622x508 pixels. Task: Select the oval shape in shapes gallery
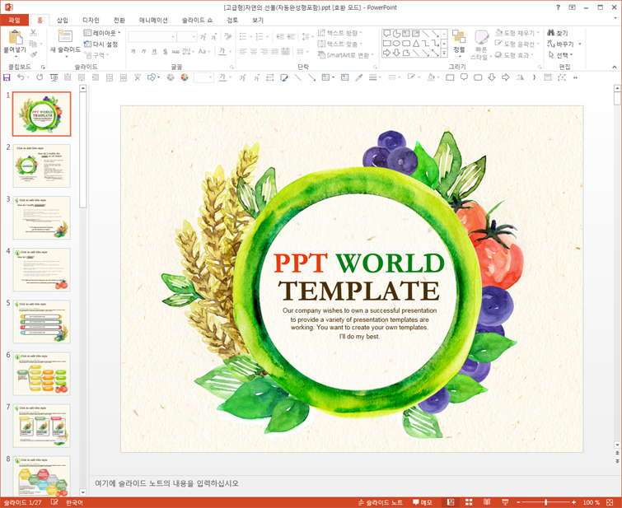tap(396, 44)
